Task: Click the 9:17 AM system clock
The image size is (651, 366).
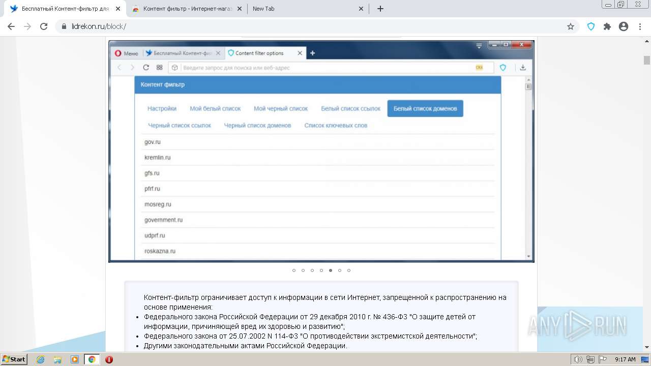Action: click(x=625, y=359)
